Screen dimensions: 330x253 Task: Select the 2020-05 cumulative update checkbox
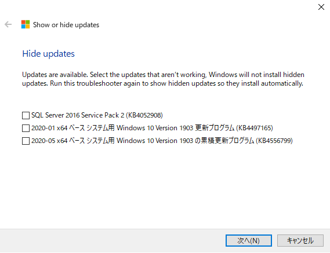26,141
